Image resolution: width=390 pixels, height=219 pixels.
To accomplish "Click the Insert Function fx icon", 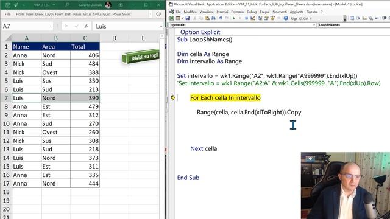I will pos(86,26).
